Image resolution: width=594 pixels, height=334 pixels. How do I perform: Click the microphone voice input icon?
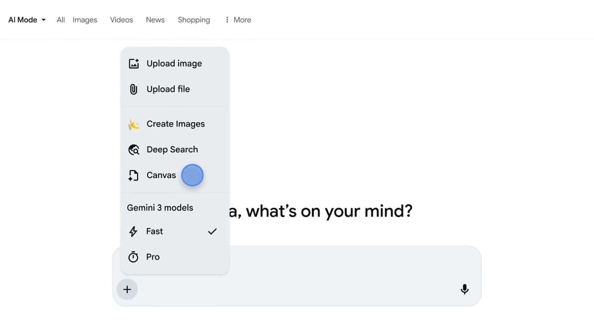(464, 289)
